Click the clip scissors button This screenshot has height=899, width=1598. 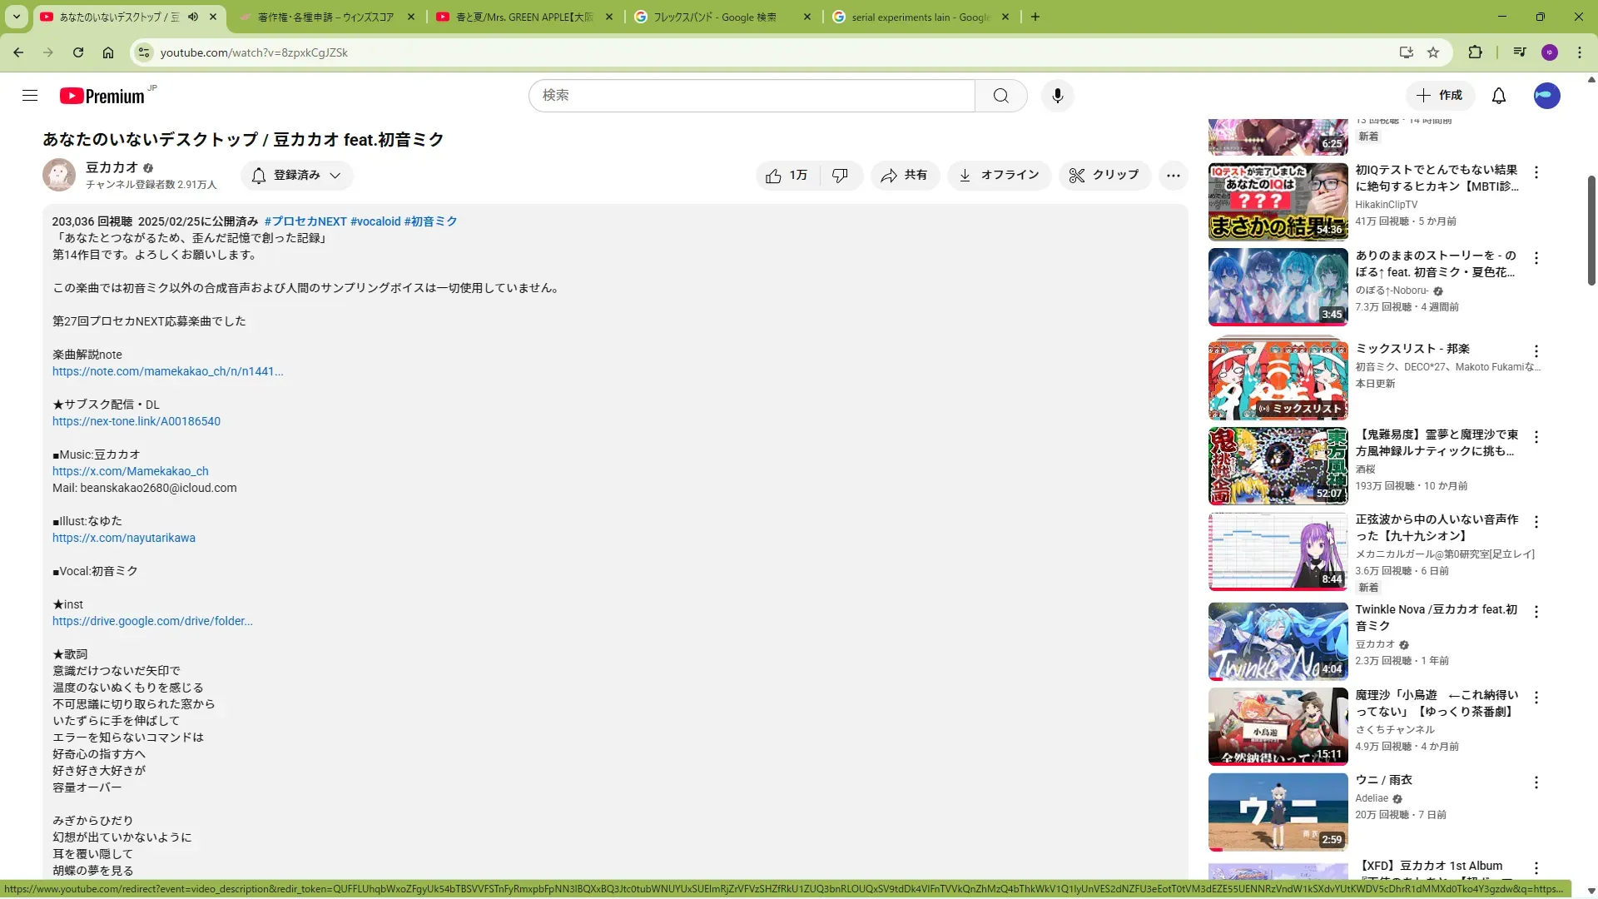(1104, 176)
